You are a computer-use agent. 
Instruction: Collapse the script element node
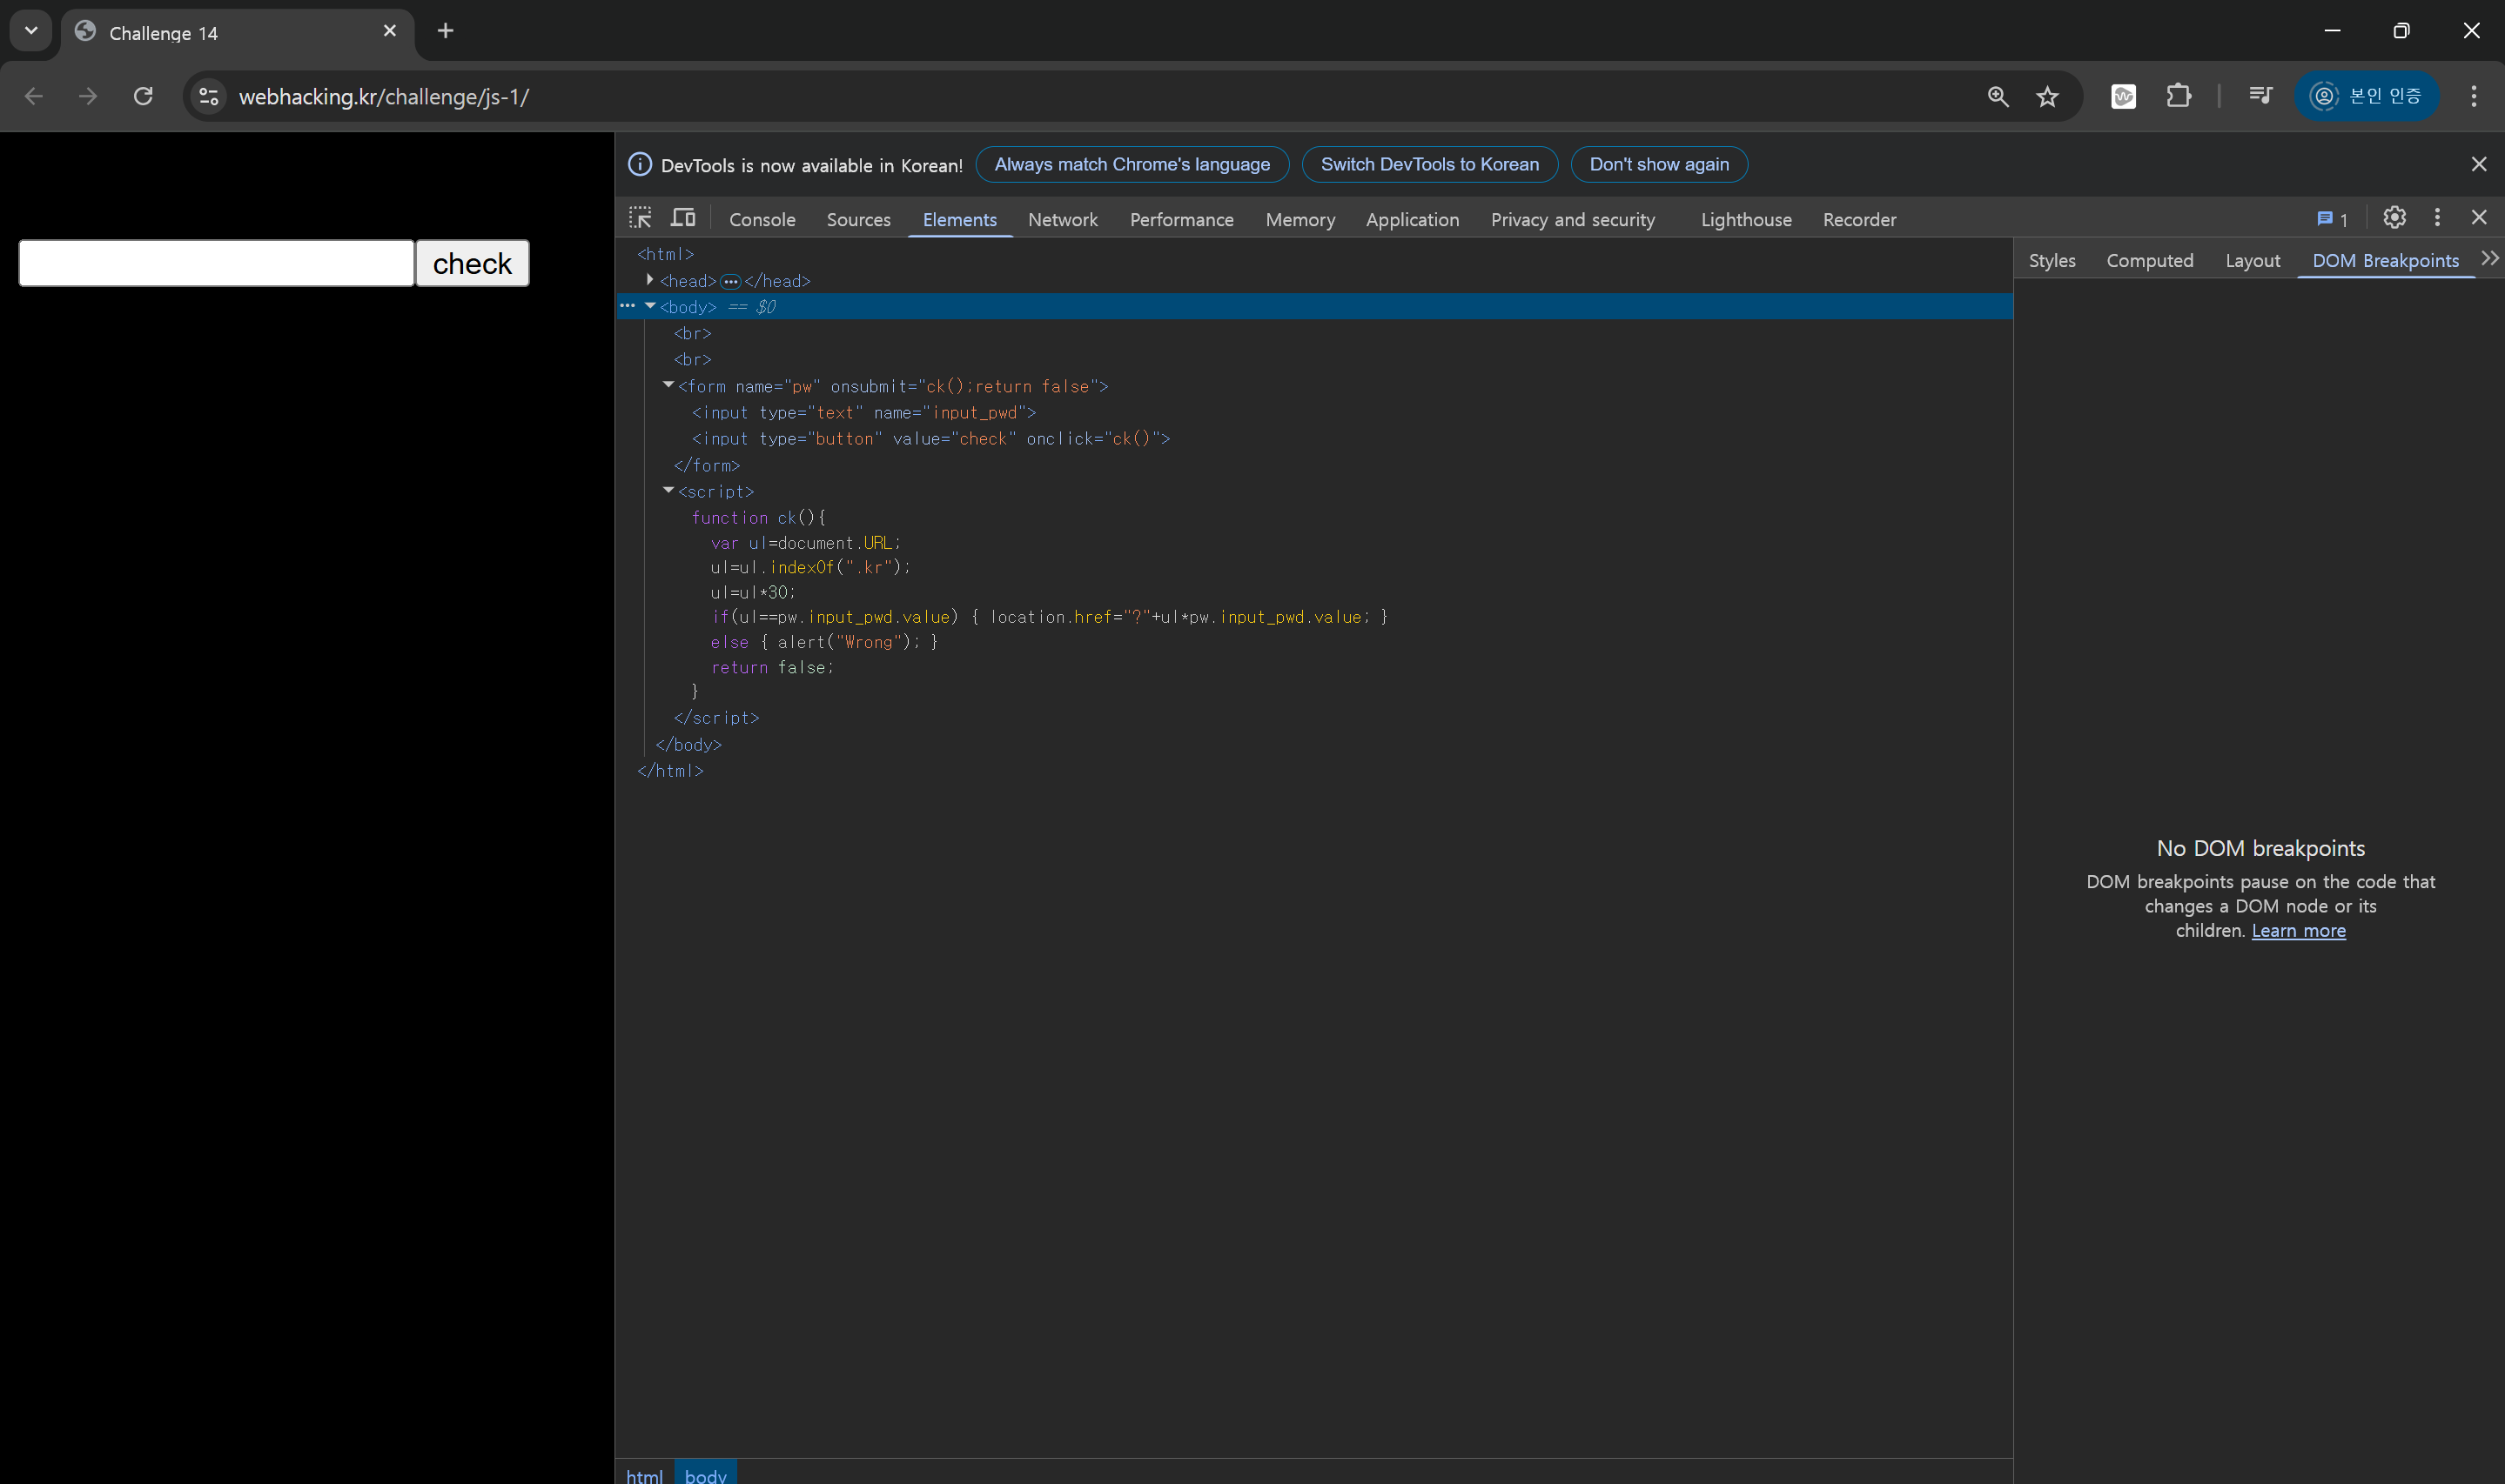pyautogui.click(x=668, y=491)
